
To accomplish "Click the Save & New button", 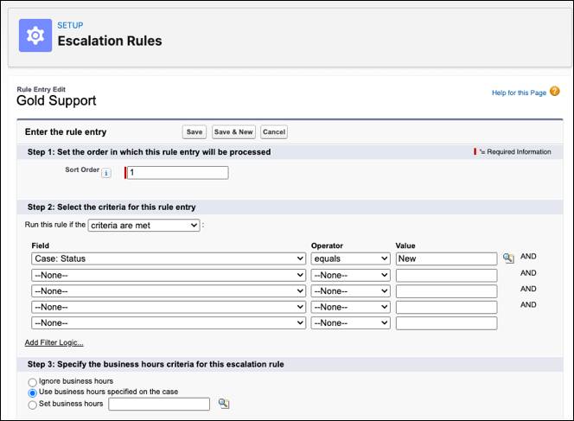I will click(233, 131).
